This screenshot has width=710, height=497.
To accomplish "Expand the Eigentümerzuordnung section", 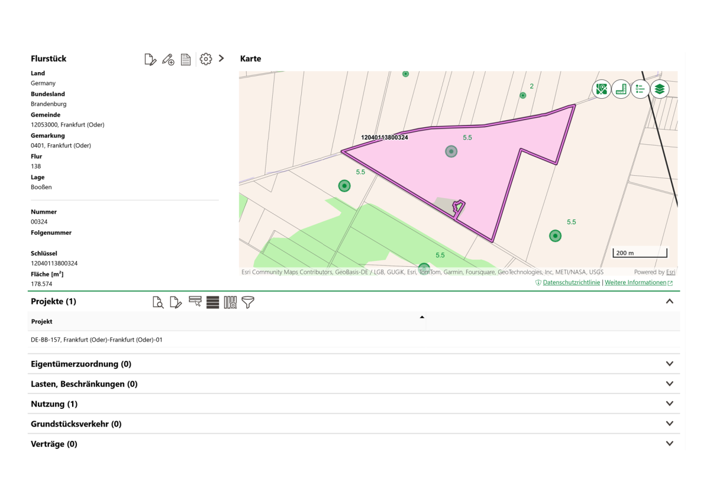I will point(669,364).
